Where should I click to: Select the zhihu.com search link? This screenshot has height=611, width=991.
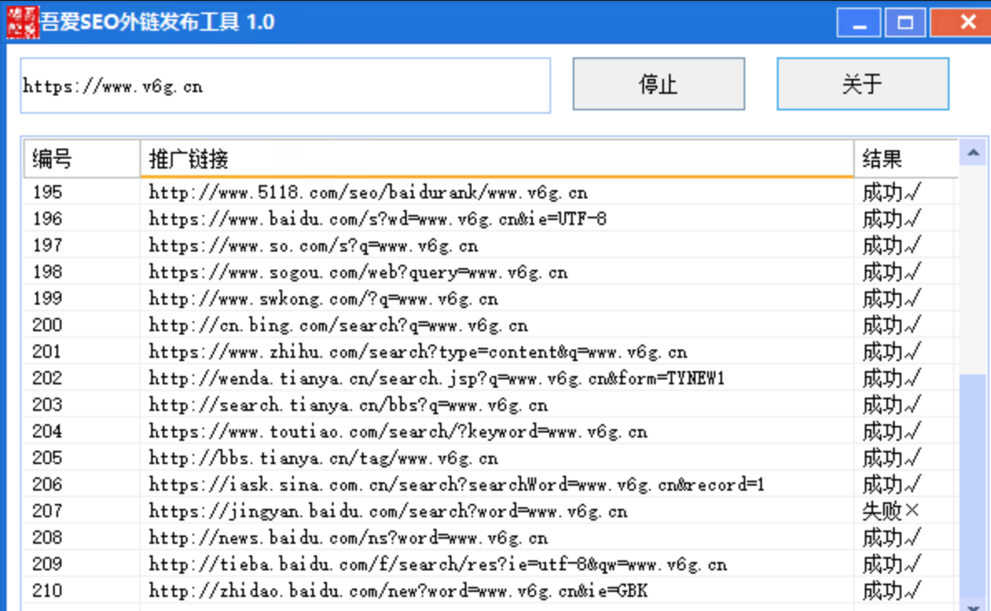pyautogui.click(x=417, y=351)
